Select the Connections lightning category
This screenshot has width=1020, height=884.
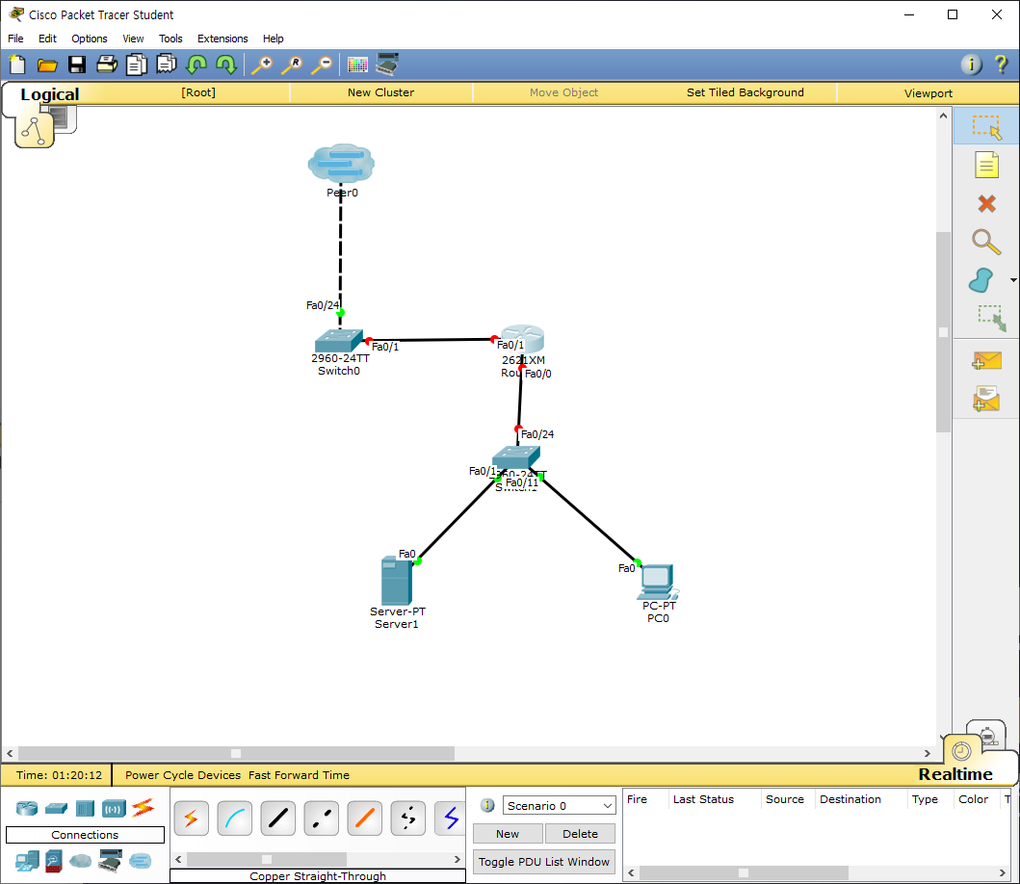pyautogui.click(x=144, y=808)
